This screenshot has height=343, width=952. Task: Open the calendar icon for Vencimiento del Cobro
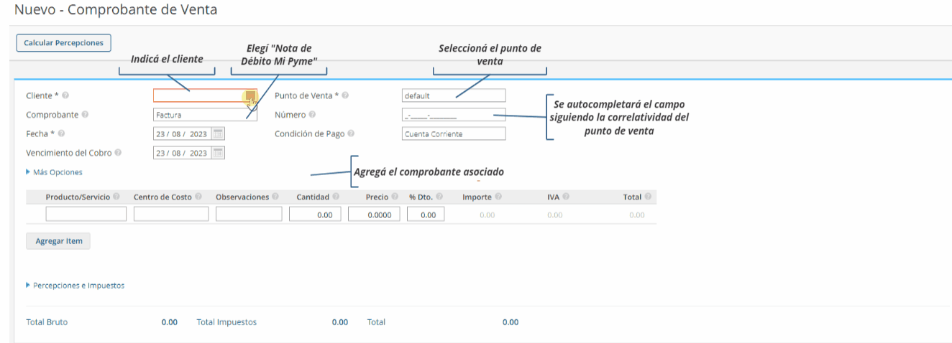click(219, 152)
